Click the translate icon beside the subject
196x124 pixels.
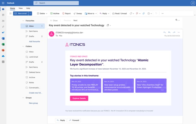(107, 25)
